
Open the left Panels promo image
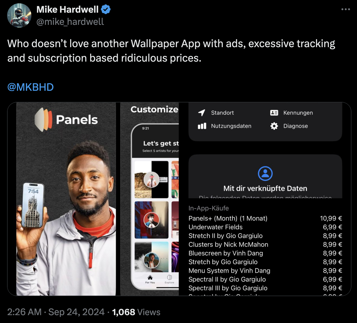click(66, 199)
